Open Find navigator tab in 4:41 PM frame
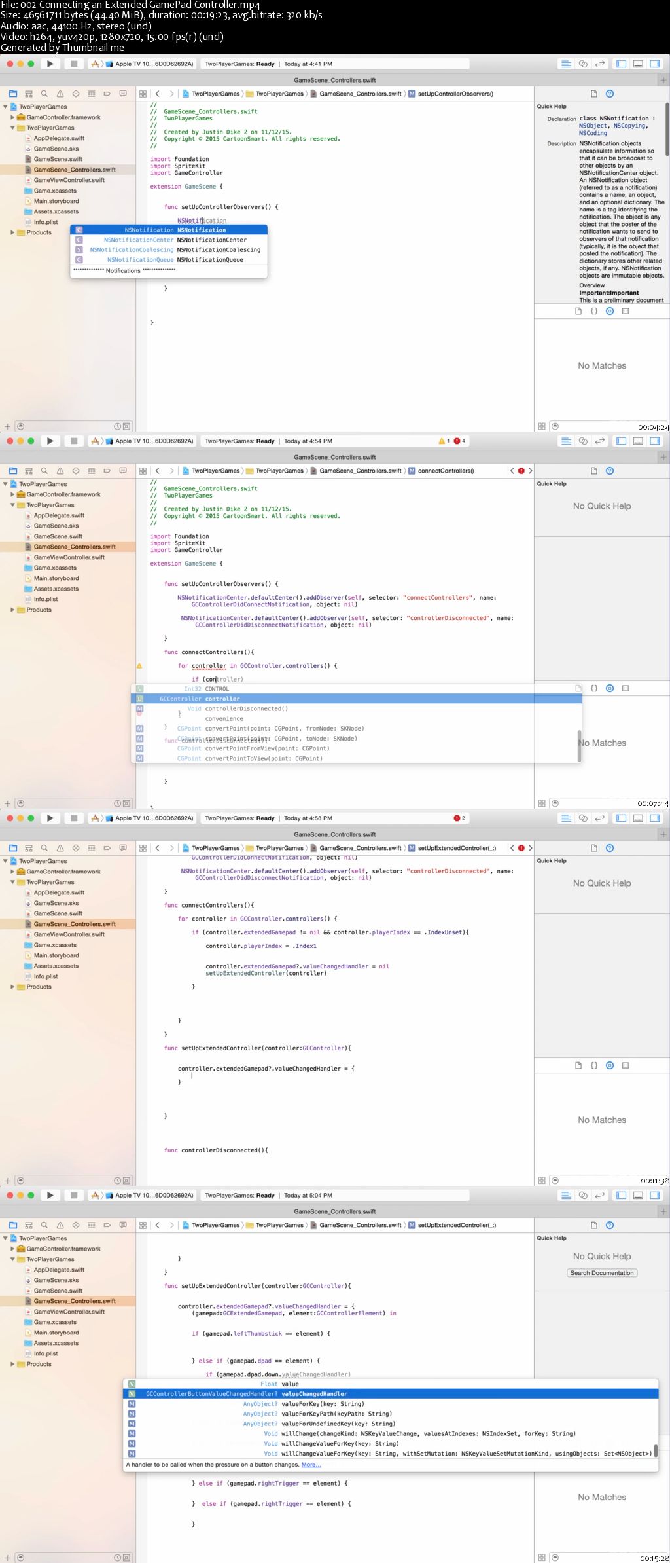The width and height of the screenshot is (670, 1563). (x=44, y=94)
